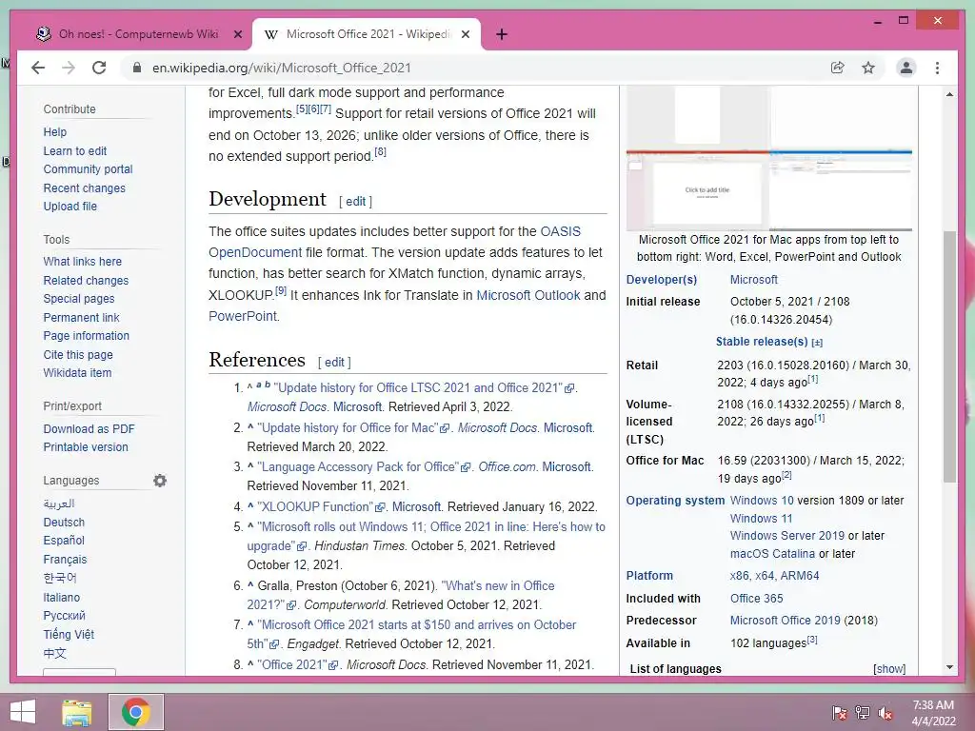This screenshot has height=731, width=975.
Task: Open Chrome's three-dot menu
Action: (x=937, y=68)
